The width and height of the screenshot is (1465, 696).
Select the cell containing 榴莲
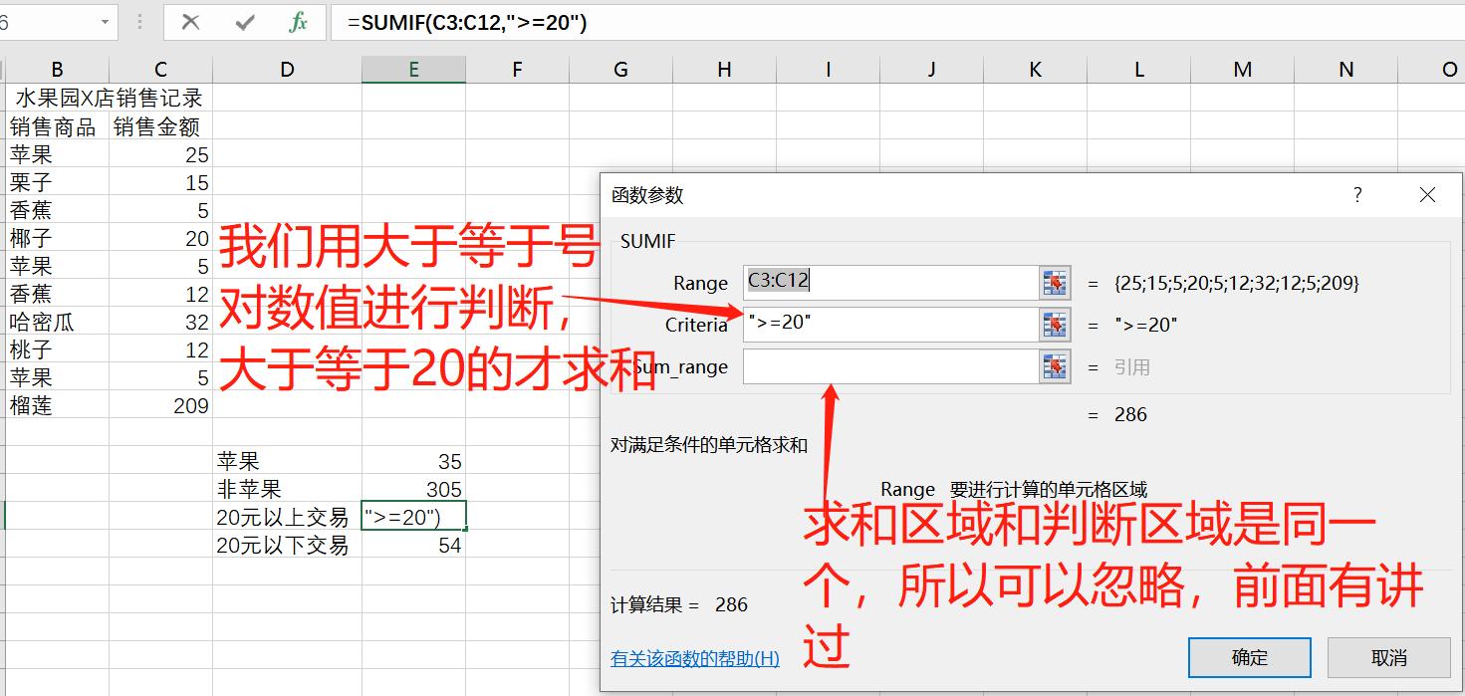coord(57,405)
